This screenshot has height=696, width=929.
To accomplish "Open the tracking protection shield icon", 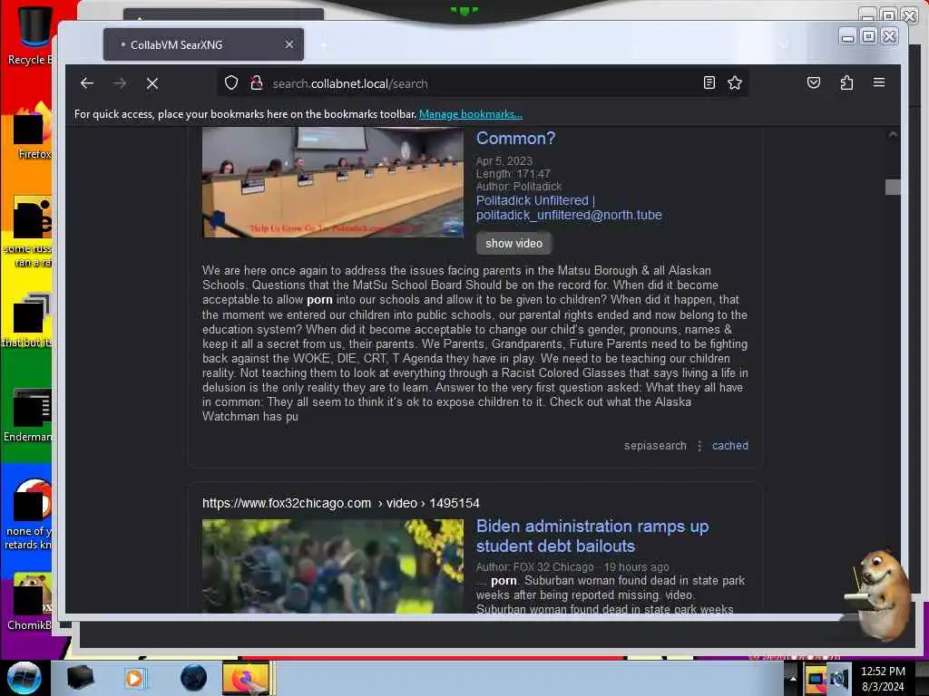I will (231, 83).
